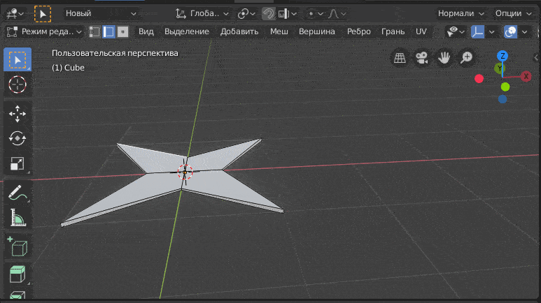Open the Меш menu

click(x=279, y=31)
